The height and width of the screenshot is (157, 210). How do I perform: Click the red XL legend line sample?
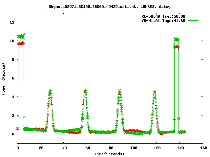tap(193, 16)
